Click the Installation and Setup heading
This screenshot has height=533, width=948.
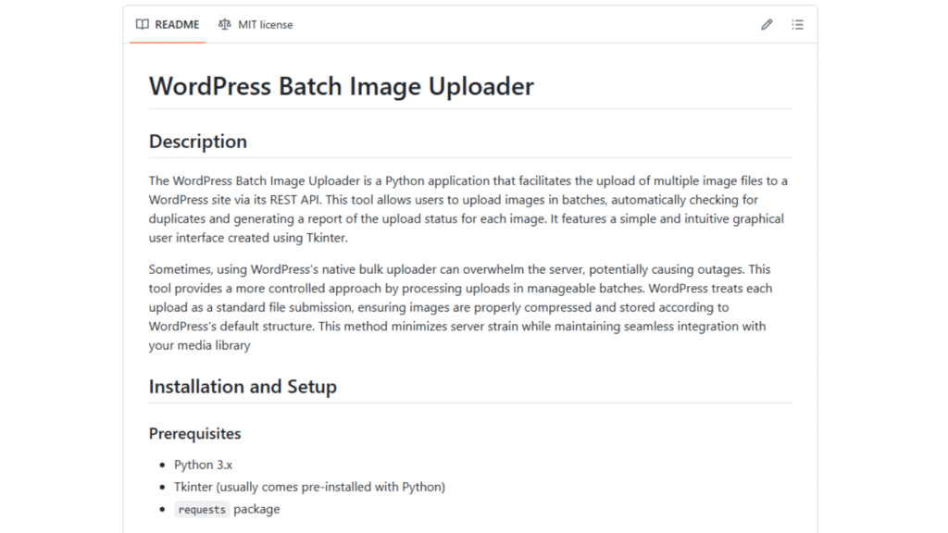(x=243, y=387)
